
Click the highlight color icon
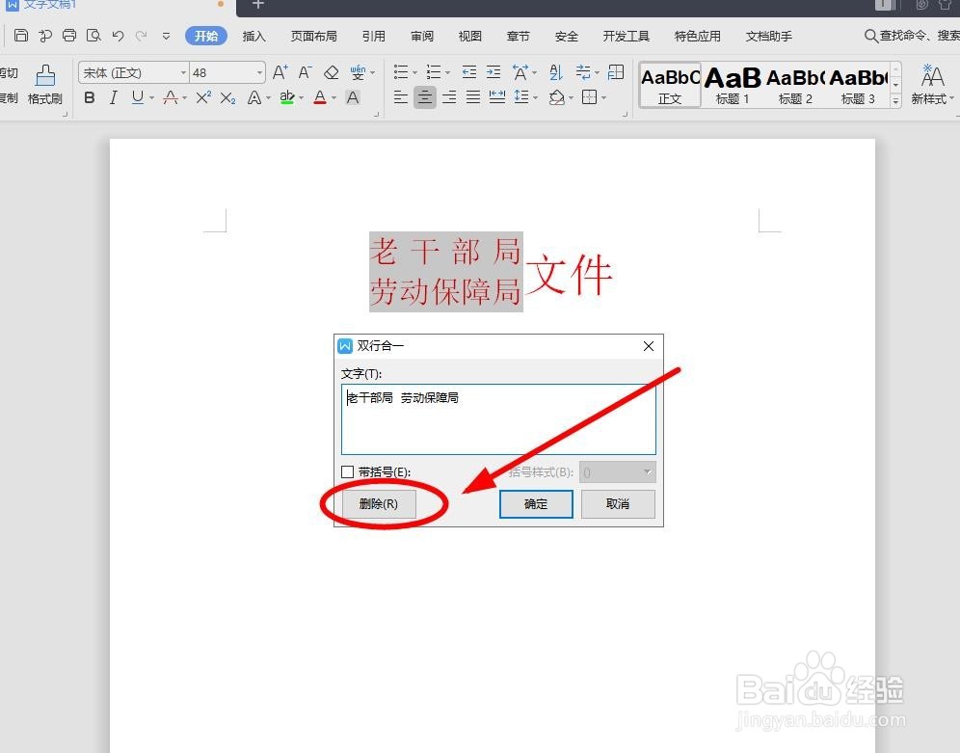click(285, 96)
